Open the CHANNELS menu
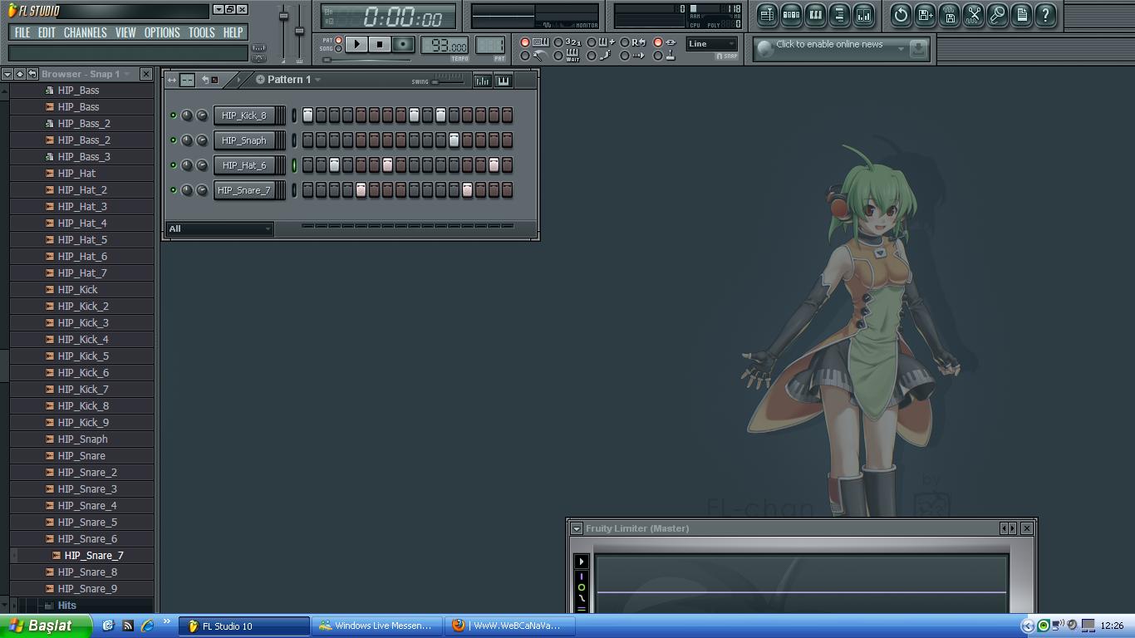 click(85, 32)
